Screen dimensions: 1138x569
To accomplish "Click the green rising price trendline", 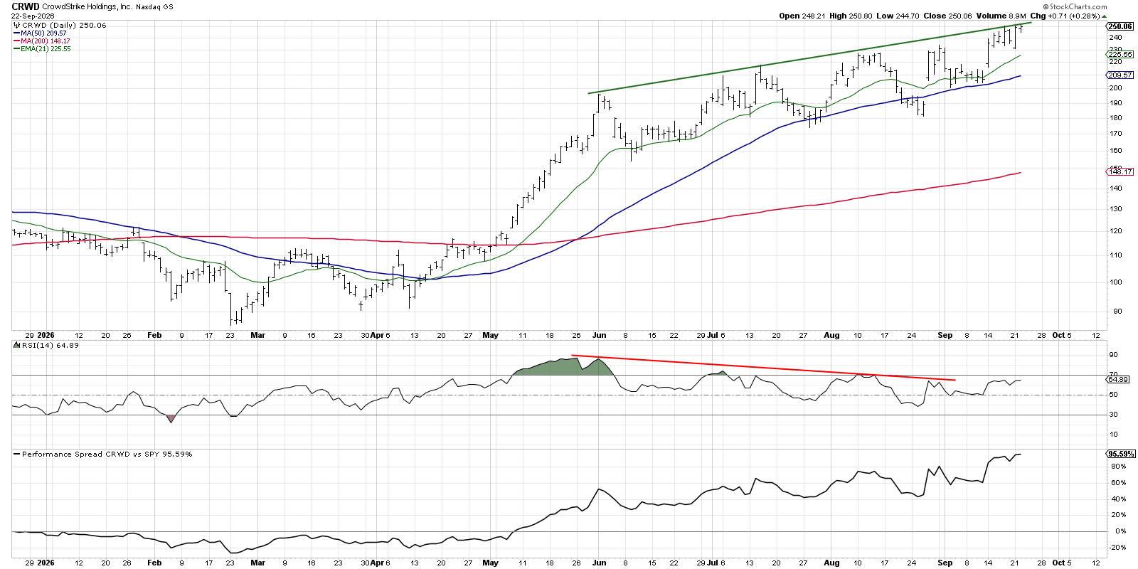I will (809, 58).
